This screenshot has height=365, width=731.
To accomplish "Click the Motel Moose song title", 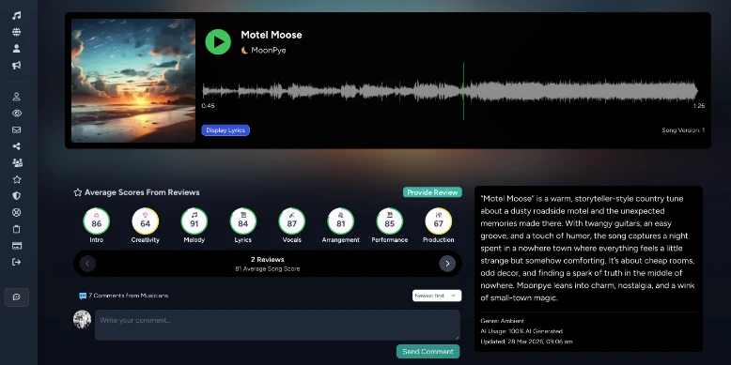I will [272, 35].
